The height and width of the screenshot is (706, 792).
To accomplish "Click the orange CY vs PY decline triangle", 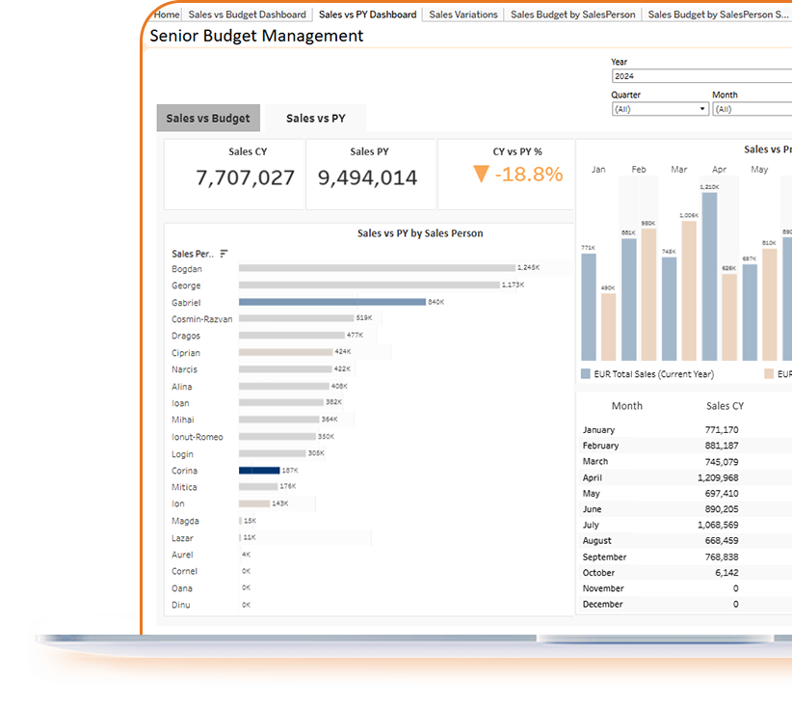I will pyautogui.click(x=482, y=173).
